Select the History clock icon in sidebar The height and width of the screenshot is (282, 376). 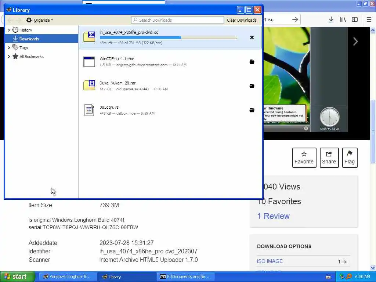point(15,30)
